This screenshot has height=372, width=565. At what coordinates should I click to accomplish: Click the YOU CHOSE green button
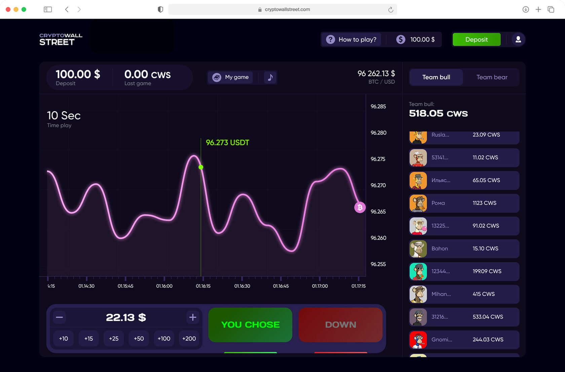click(x=251, y=325)
